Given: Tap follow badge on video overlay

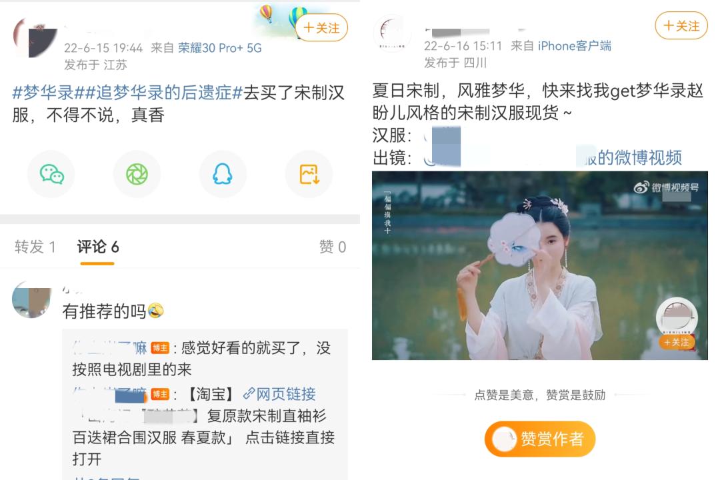Looking at the screenshot, I should pyautogui.click(x=677, y=342).
